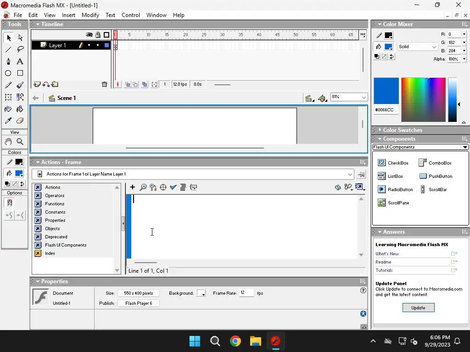Select the Text tool
The width and height of the screenshot is (470, 352).
20,61
